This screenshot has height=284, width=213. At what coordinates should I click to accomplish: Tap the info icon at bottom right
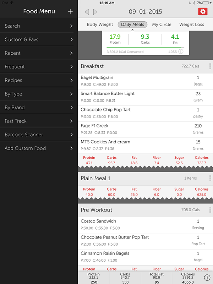click(x=207, y=278)
